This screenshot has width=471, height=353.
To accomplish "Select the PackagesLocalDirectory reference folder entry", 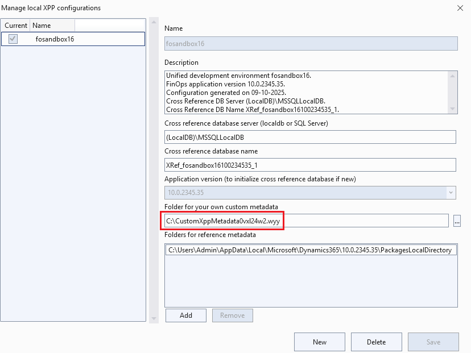I will 311,250.
